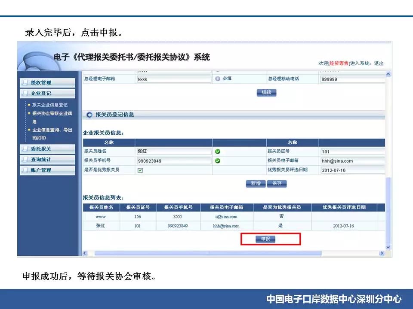Click the 授权管理 menu icon
Image resolution: width=413 pixels, height=309 pixels.
pyautogui.click(x=25, y=82)
